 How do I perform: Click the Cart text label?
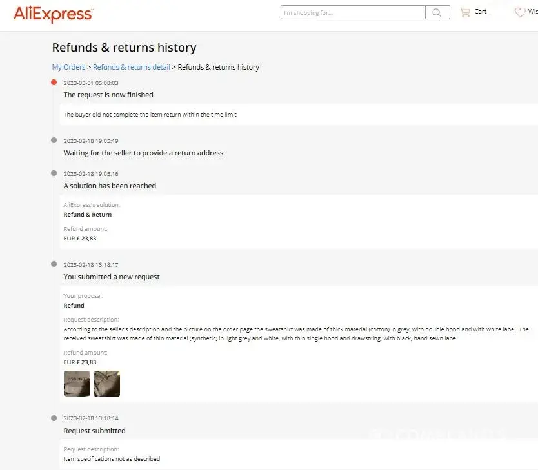481,12
